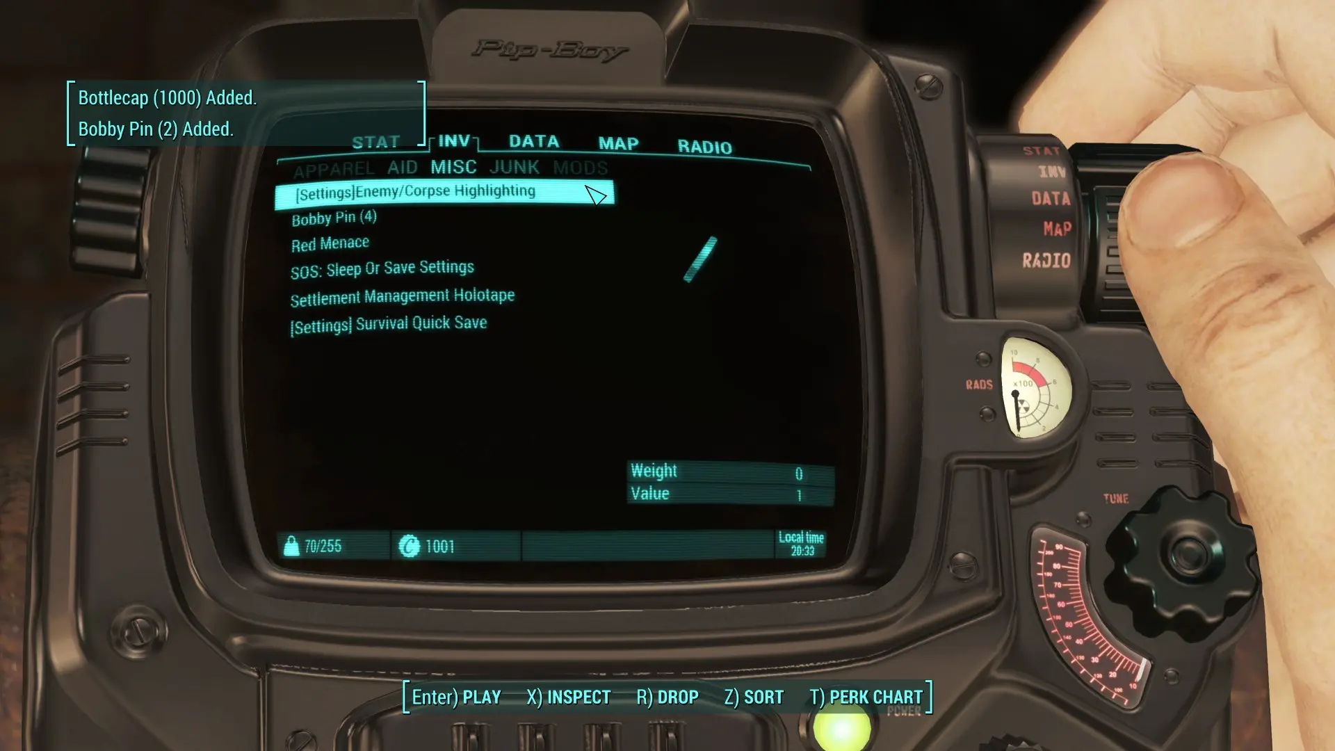Screen dimensions: 1335x751
Task: Select Red Menace holotape
Action: pyautogui.click(x=330, y=242)
